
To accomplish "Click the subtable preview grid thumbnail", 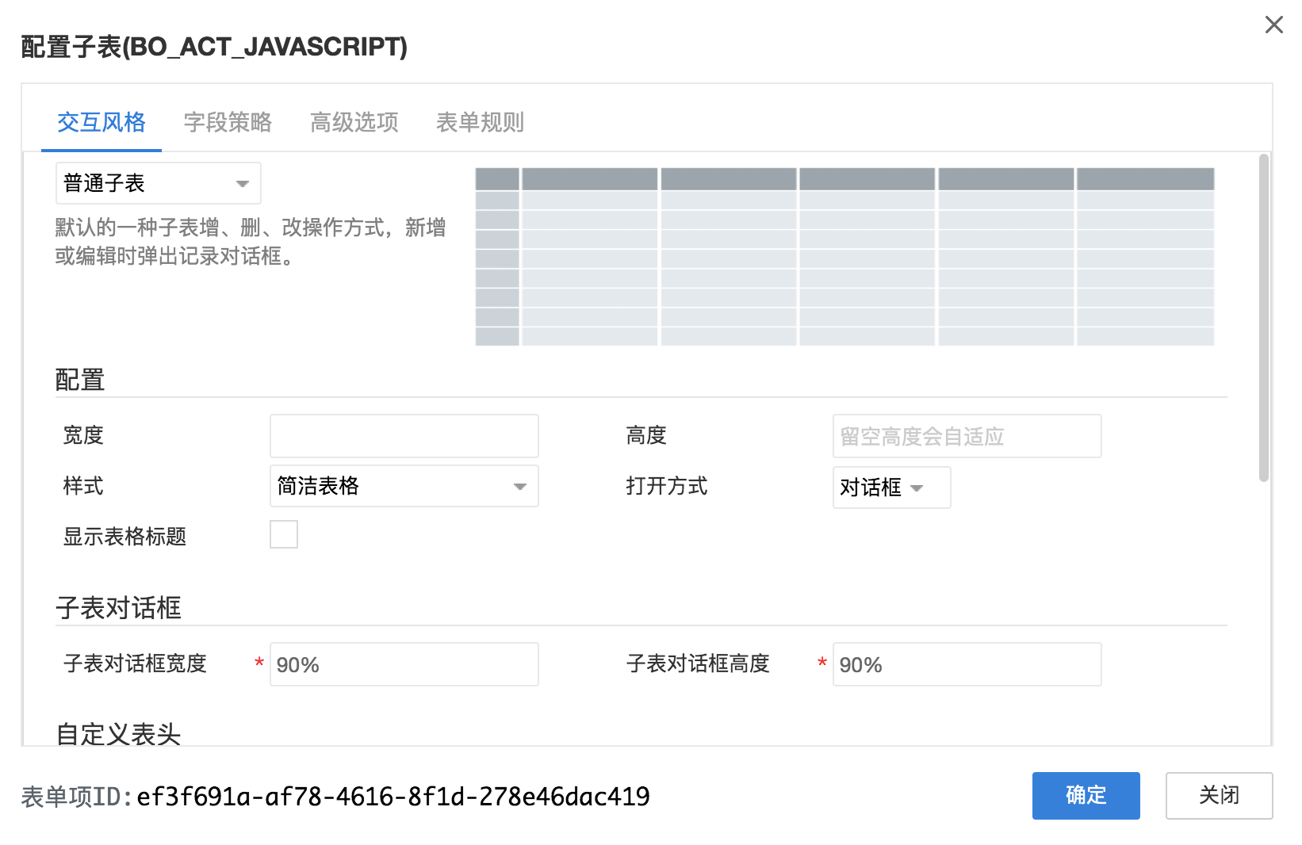I will click(844, 257).
